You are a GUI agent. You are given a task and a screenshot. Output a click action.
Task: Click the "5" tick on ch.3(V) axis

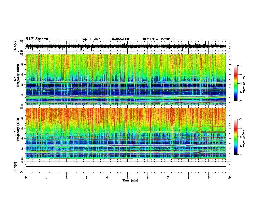tap(22, 162)
